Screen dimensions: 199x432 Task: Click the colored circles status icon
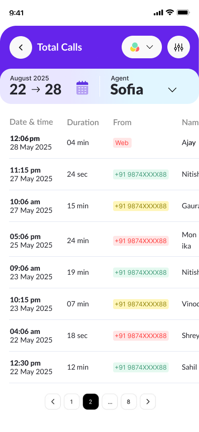(134, 47)
